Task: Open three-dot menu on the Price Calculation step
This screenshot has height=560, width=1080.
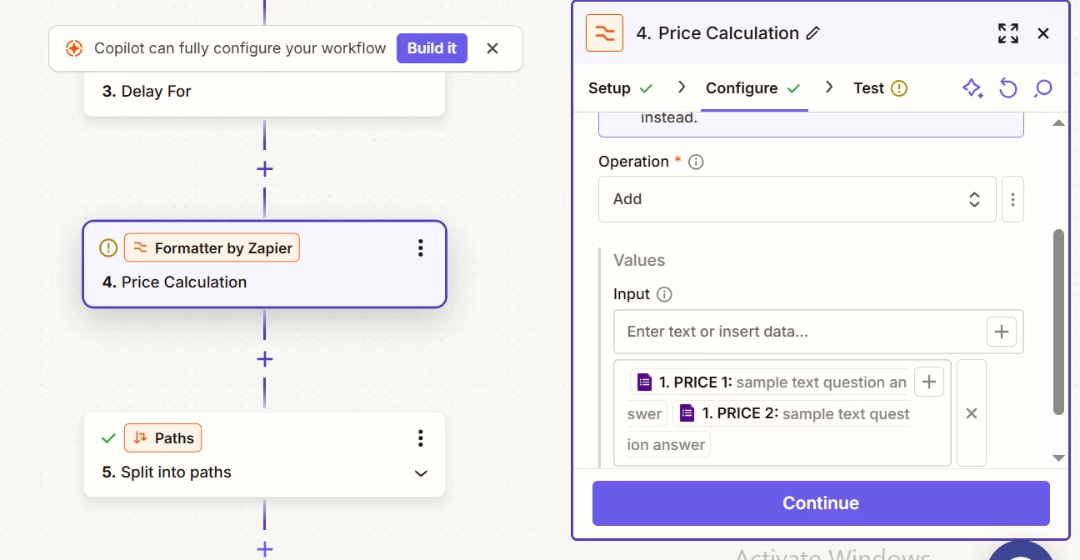Action: (421, 247)
